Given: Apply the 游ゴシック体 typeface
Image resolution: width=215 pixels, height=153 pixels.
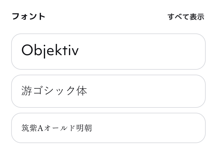Looking at the screenshot, I should (108, 91).
